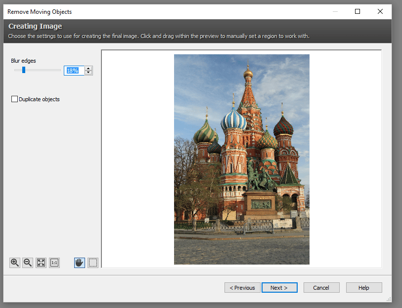Viewport: 402px width, 308px height.
Task: Click the "Creating Image" heading
Action: 35,26
